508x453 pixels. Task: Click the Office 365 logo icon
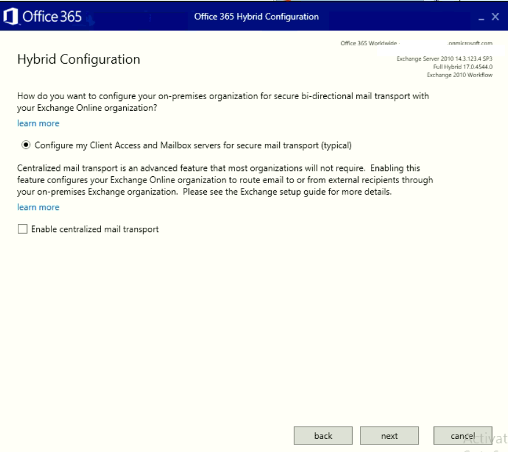pos(10,17)
